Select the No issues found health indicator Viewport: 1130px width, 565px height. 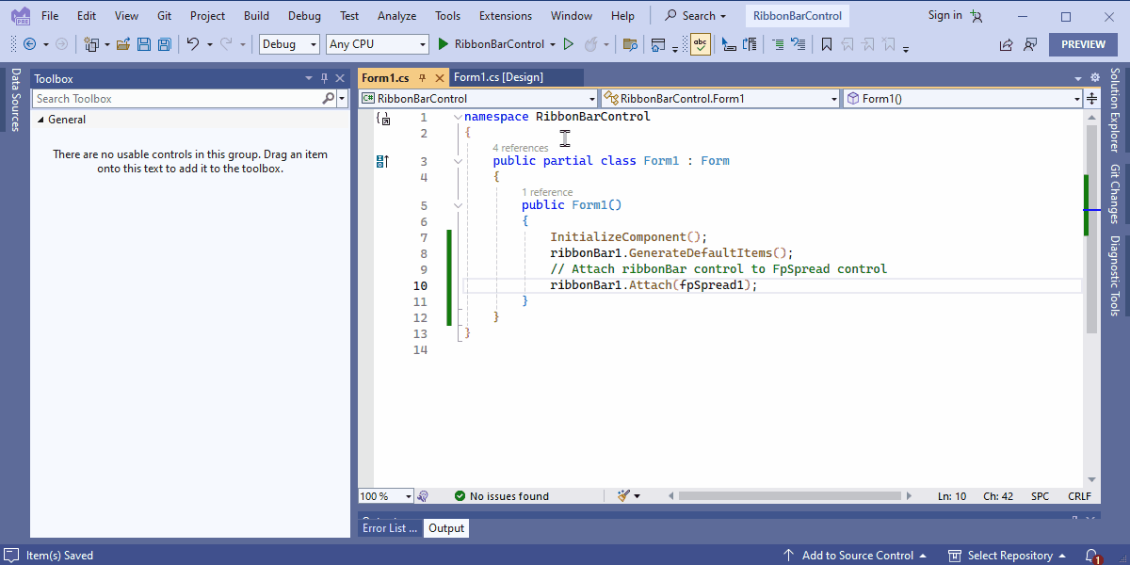[492, 495]
